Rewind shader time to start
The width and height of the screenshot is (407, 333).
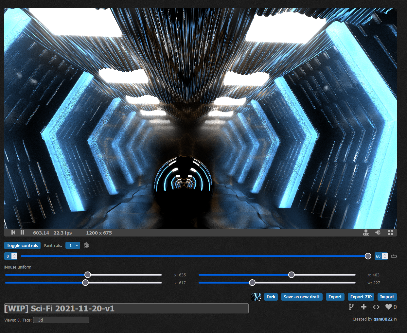pos(13,233)
